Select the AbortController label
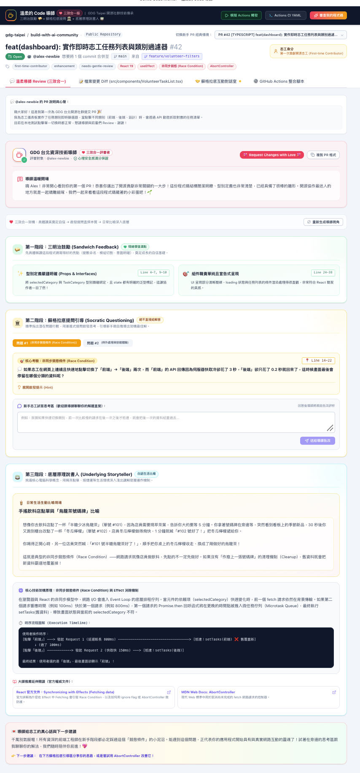 [222, 66]
